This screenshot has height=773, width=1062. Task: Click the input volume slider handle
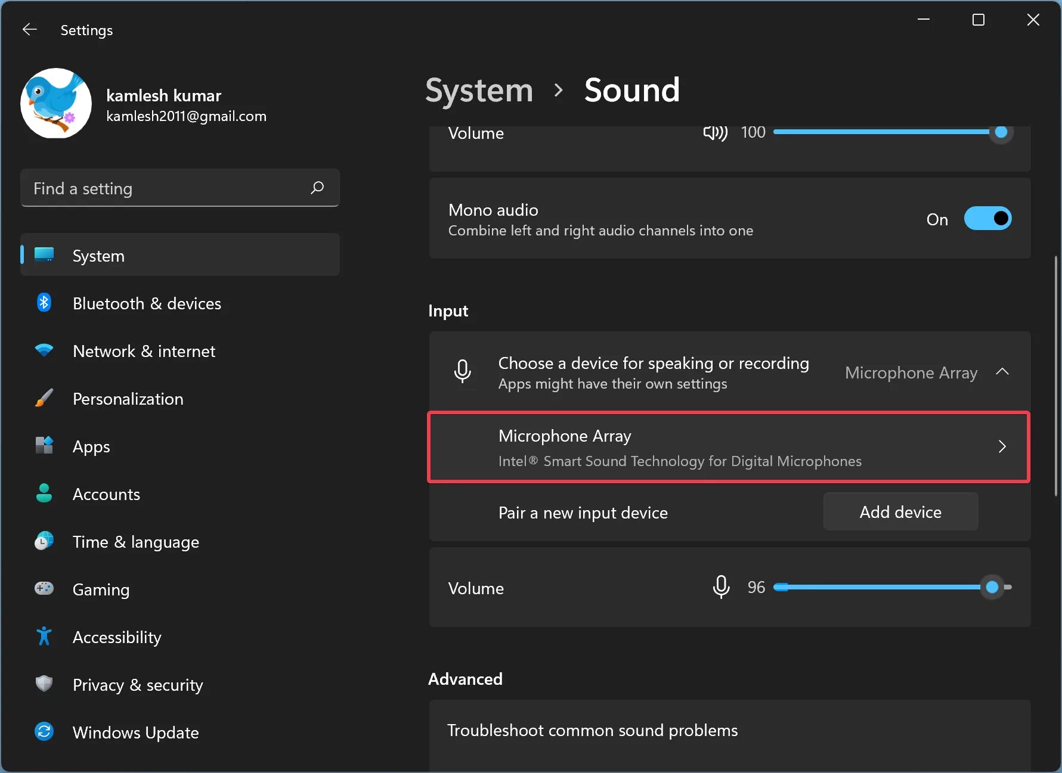tap(992, 587)
